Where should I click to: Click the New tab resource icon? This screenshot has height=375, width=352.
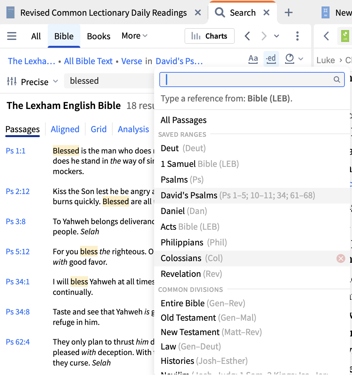point(326,12)
